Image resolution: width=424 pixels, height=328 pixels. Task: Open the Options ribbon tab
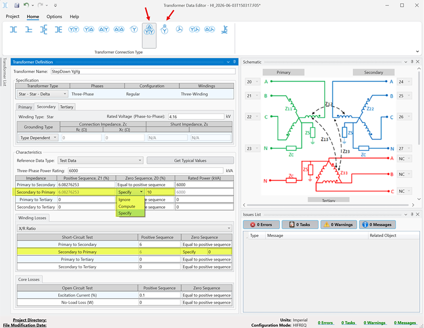(x=54, y=17)
